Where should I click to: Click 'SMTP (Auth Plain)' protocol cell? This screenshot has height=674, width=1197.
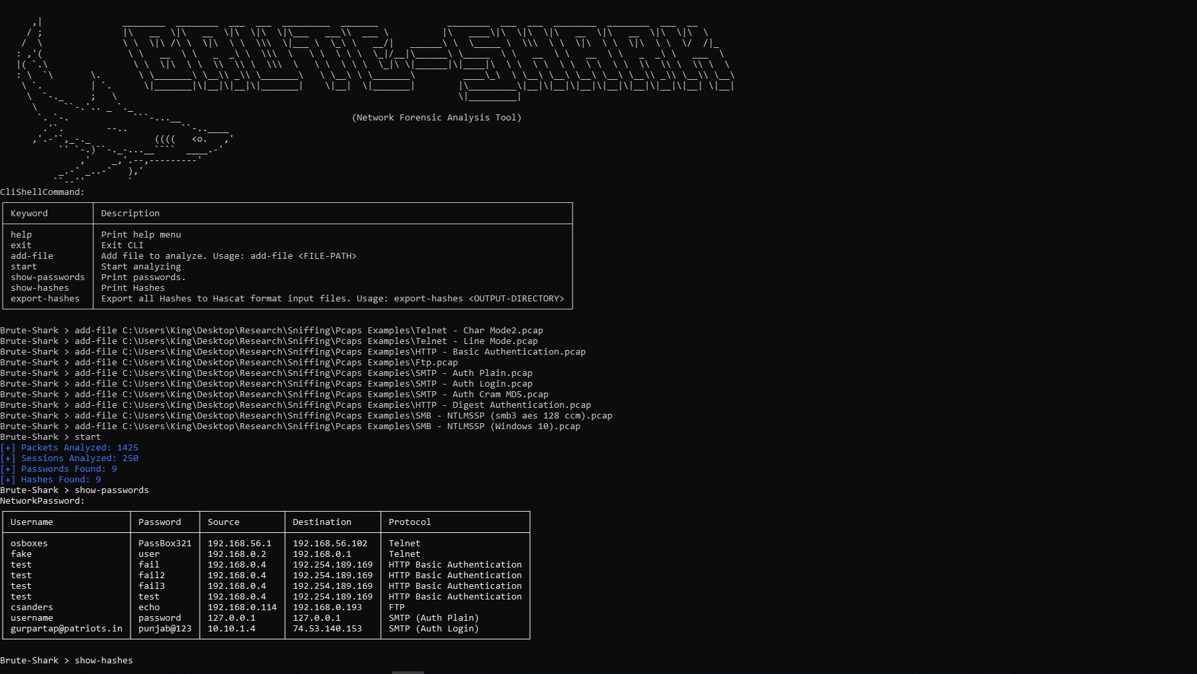434,618
